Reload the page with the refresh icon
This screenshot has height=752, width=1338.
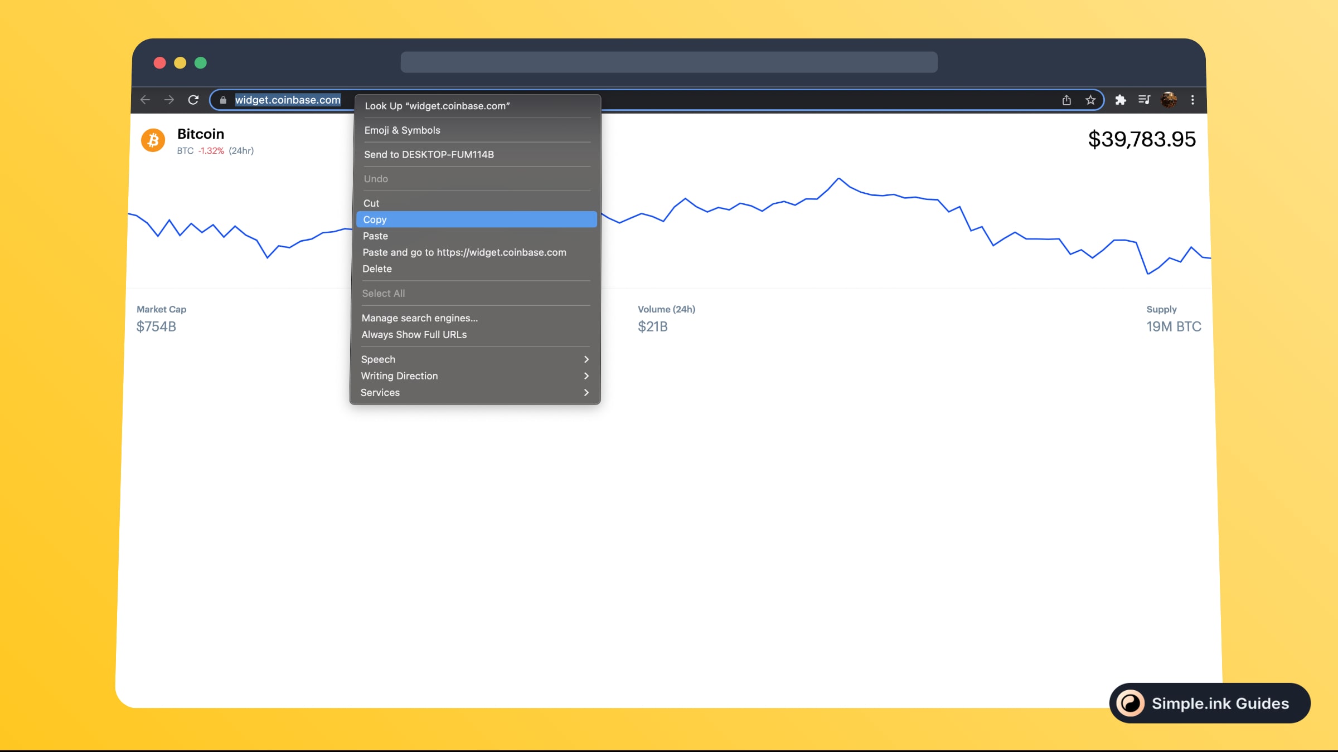pos(193,100)
